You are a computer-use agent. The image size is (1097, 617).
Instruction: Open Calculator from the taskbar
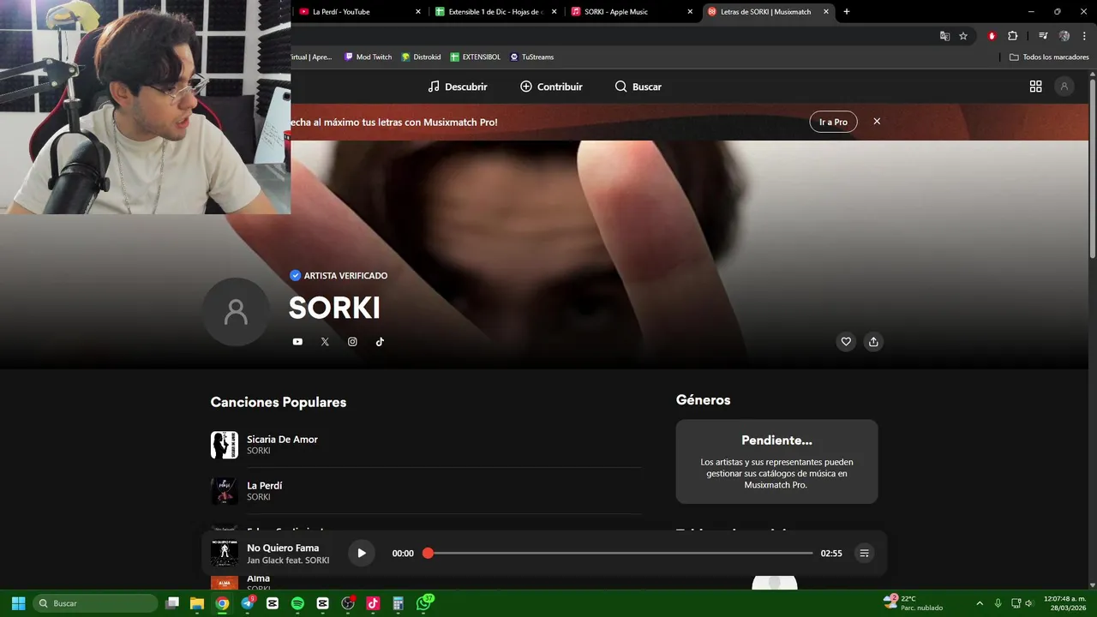(398, 603)
